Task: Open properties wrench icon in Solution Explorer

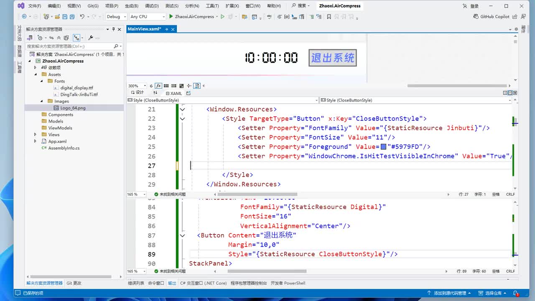Action: click(90, 38)
